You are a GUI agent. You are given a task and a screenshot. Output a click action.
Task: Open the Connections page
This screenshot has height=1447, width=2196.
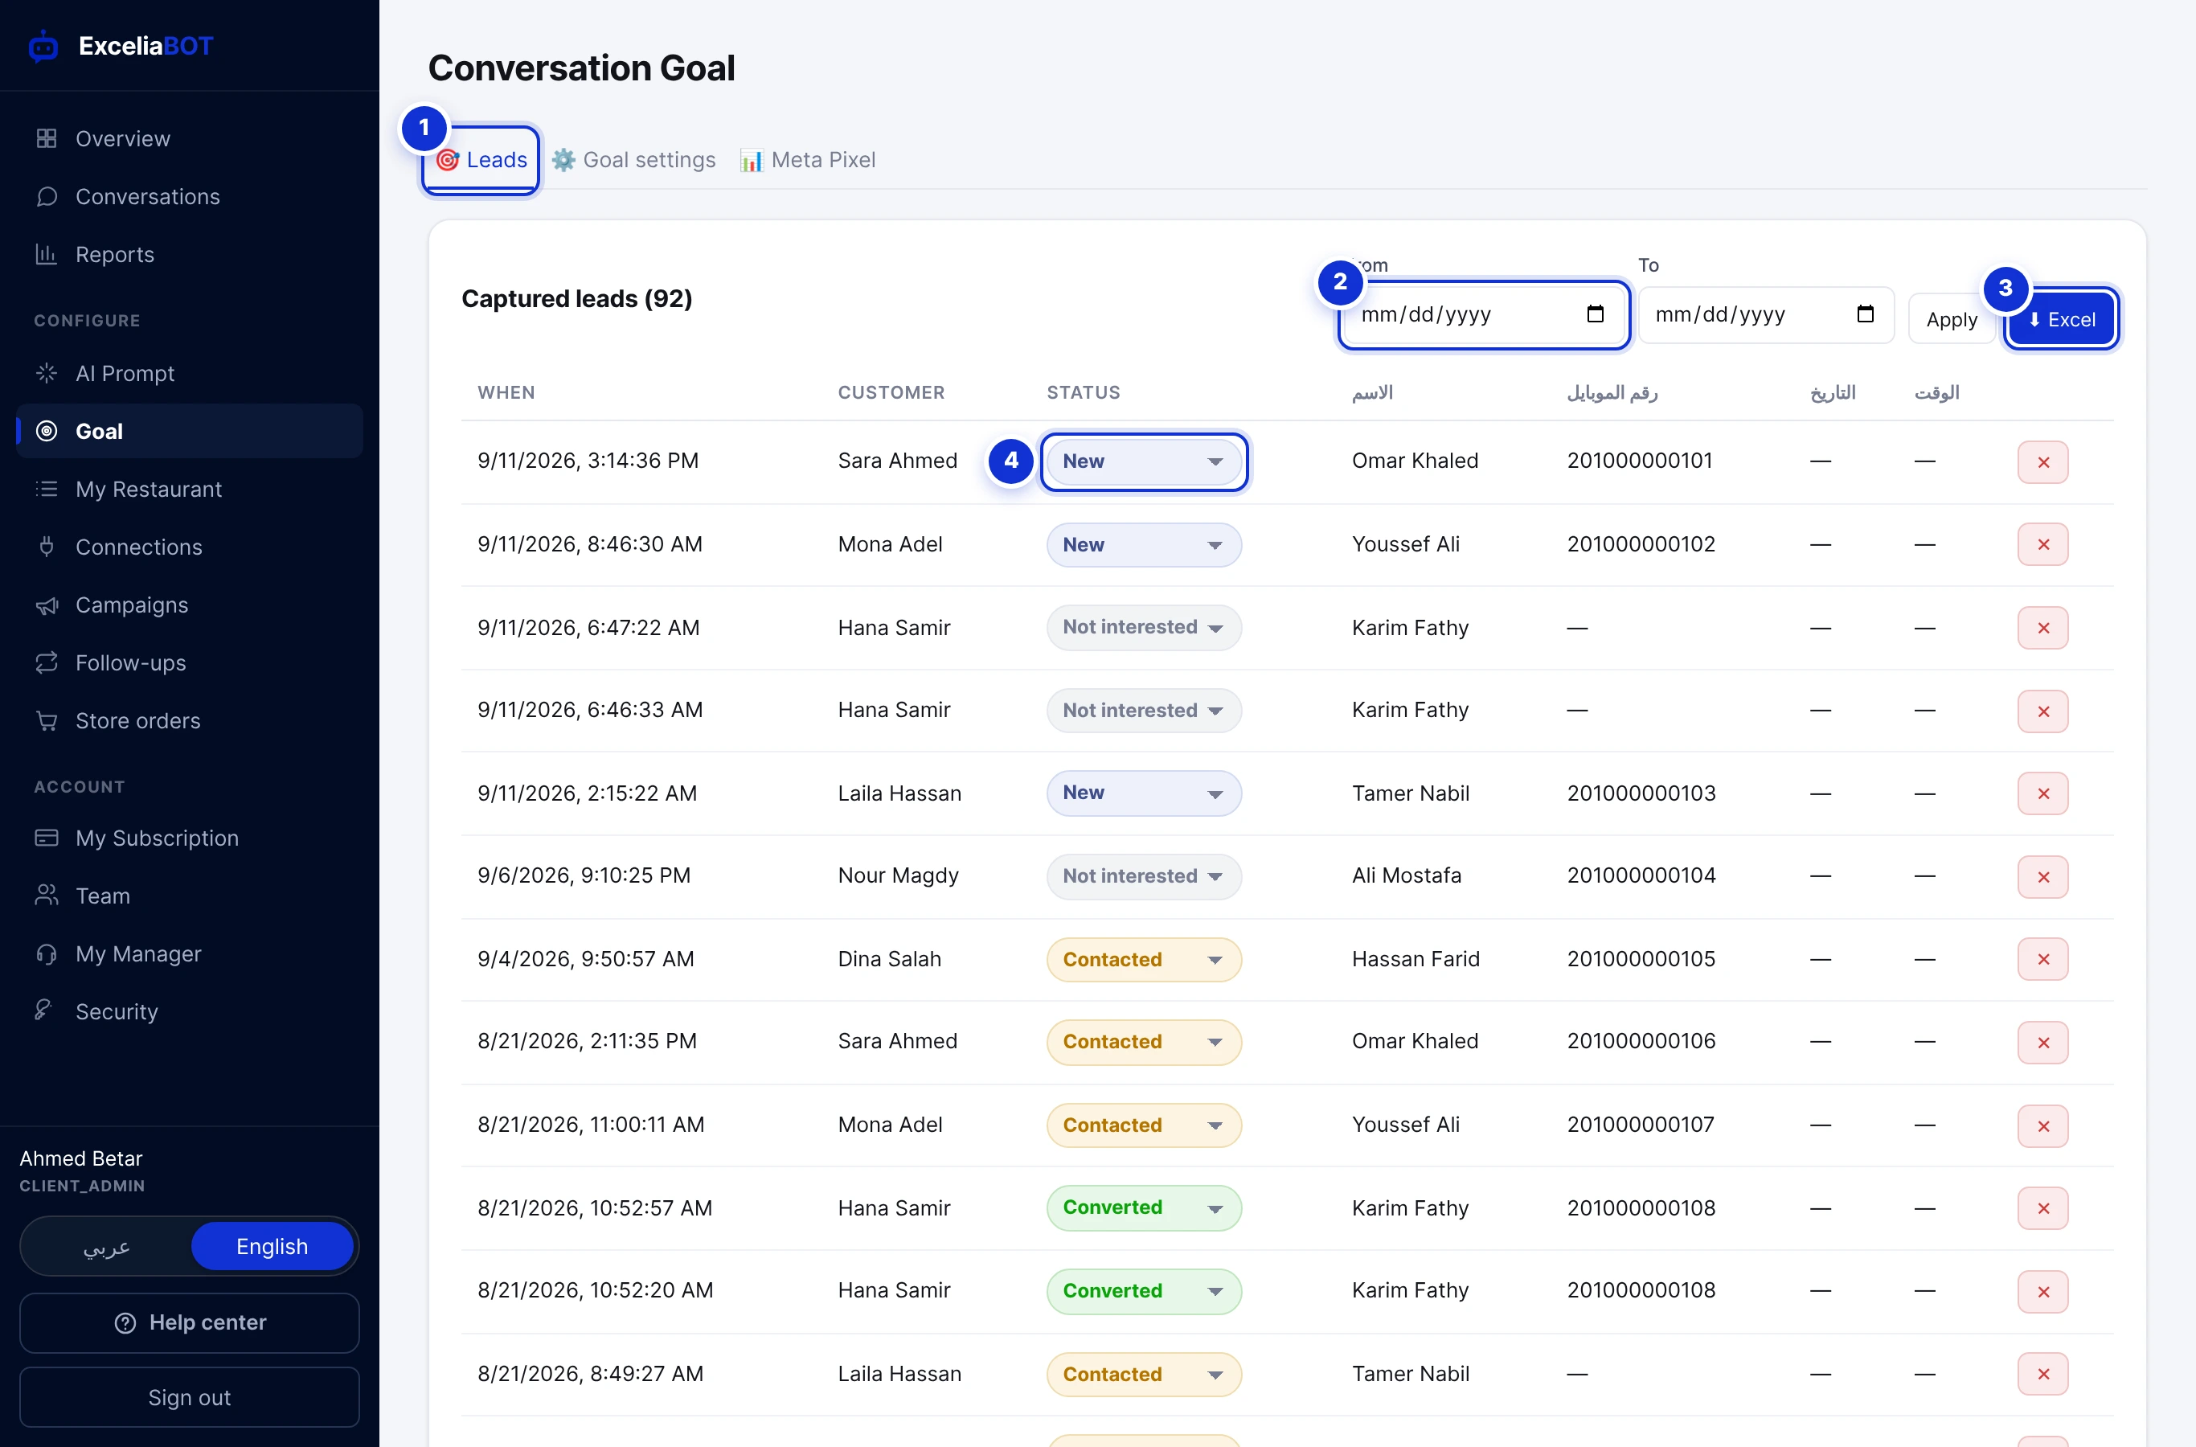[189, 547]
